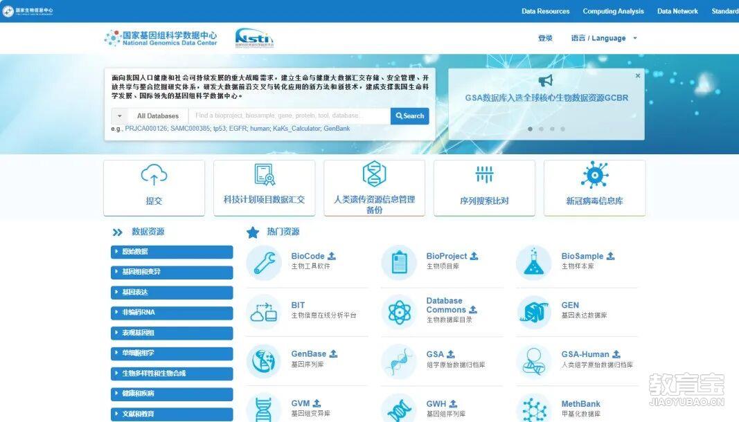Open the BioProject clipboard icon

point(399,261)
